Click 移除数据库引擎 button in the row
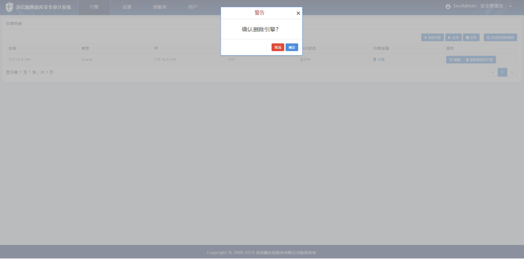 [x=480, y=60]
